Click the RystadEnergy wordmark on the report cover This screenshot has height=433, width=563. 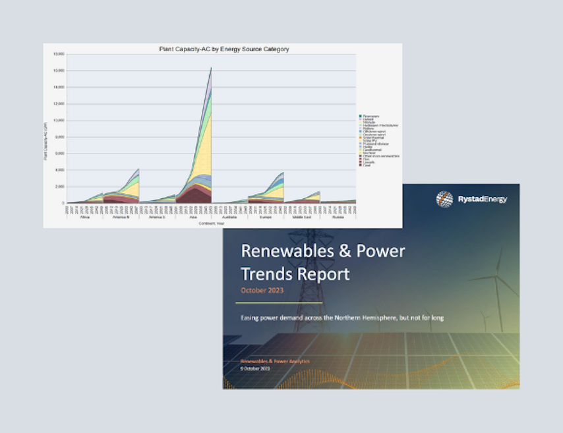tap(482, 199)
